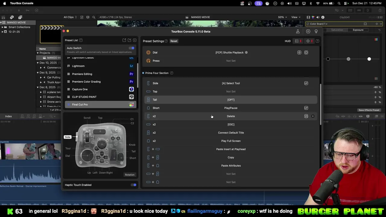Click the gear icon beside Shuttle Playback
386x217 pixels.
(246, 52)
